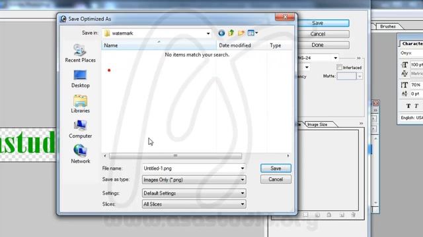The height and width of the screenshot is (237, 423).
Task: Click the scroll left arrow in file list
Action: 105,156
